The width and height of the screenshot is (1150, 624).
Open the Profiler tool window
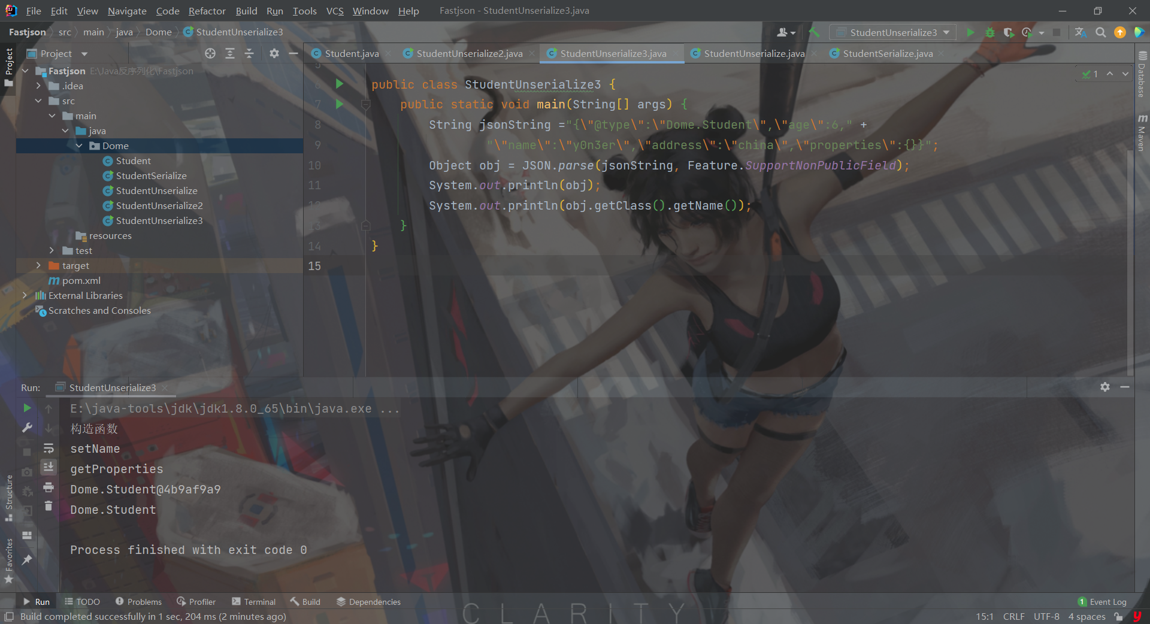coord(196,602)
